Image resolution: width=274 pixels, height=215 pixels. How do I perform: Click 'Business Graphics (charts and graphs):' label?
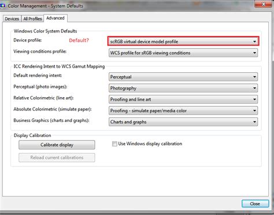[51, 120]
